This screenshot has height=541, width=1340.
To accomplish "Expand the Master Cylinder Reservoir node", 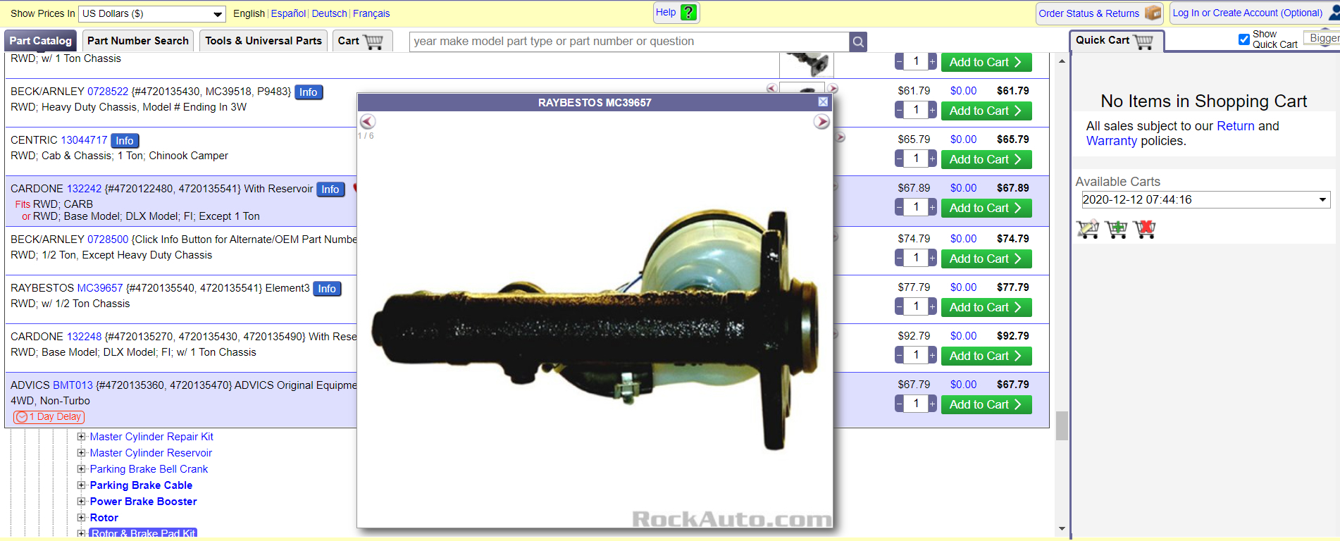I will pyautogui.click(x=81, y=453).
